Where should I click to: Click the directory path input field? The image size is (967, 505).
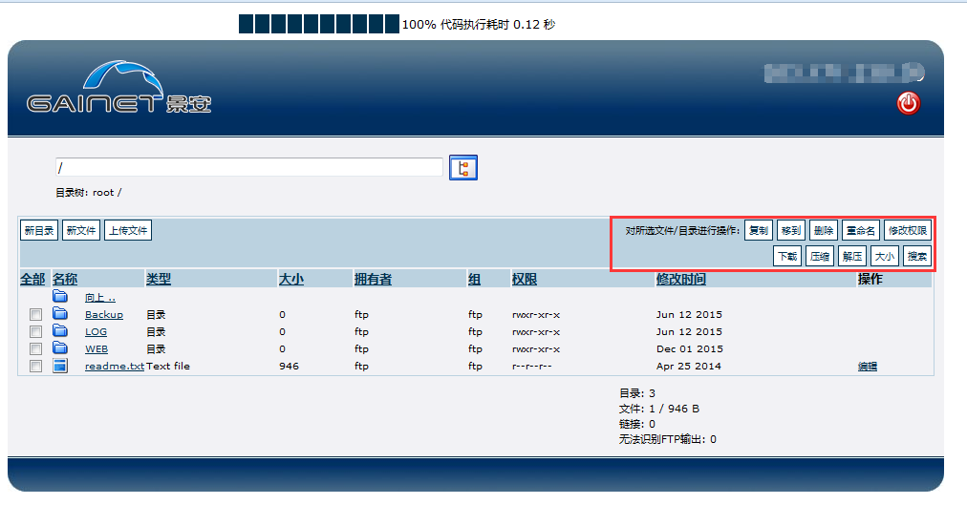[x=248, y=168]
